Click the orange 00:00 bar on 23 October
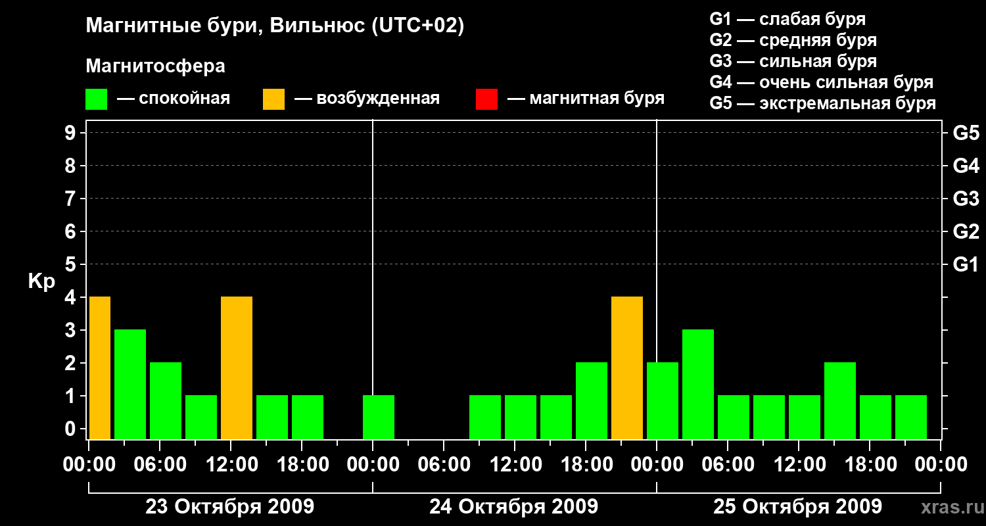 [100, 368]
